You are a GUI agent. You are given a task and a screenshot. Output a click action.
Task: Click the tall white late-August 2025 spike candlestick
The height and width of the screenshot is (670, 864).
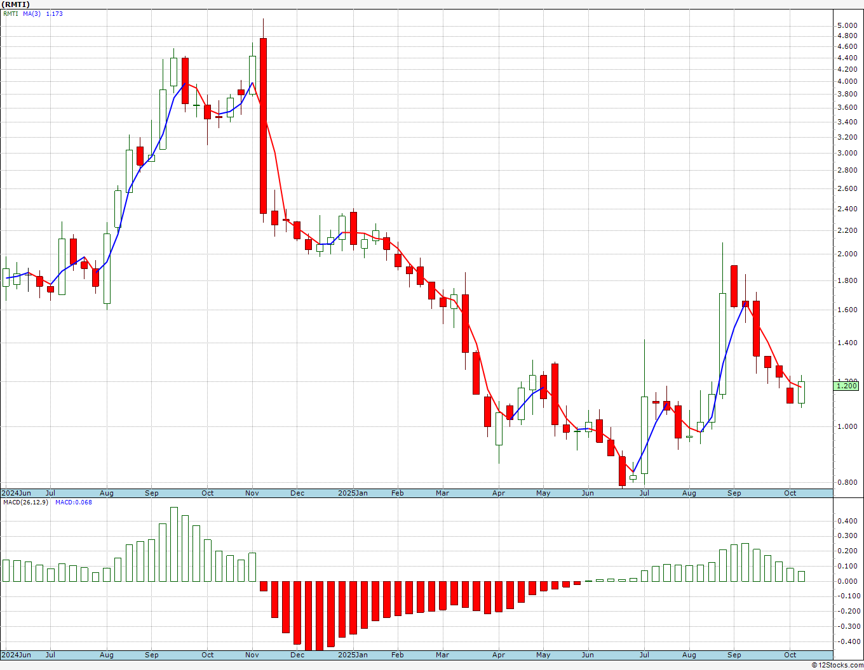pos(723,343)
